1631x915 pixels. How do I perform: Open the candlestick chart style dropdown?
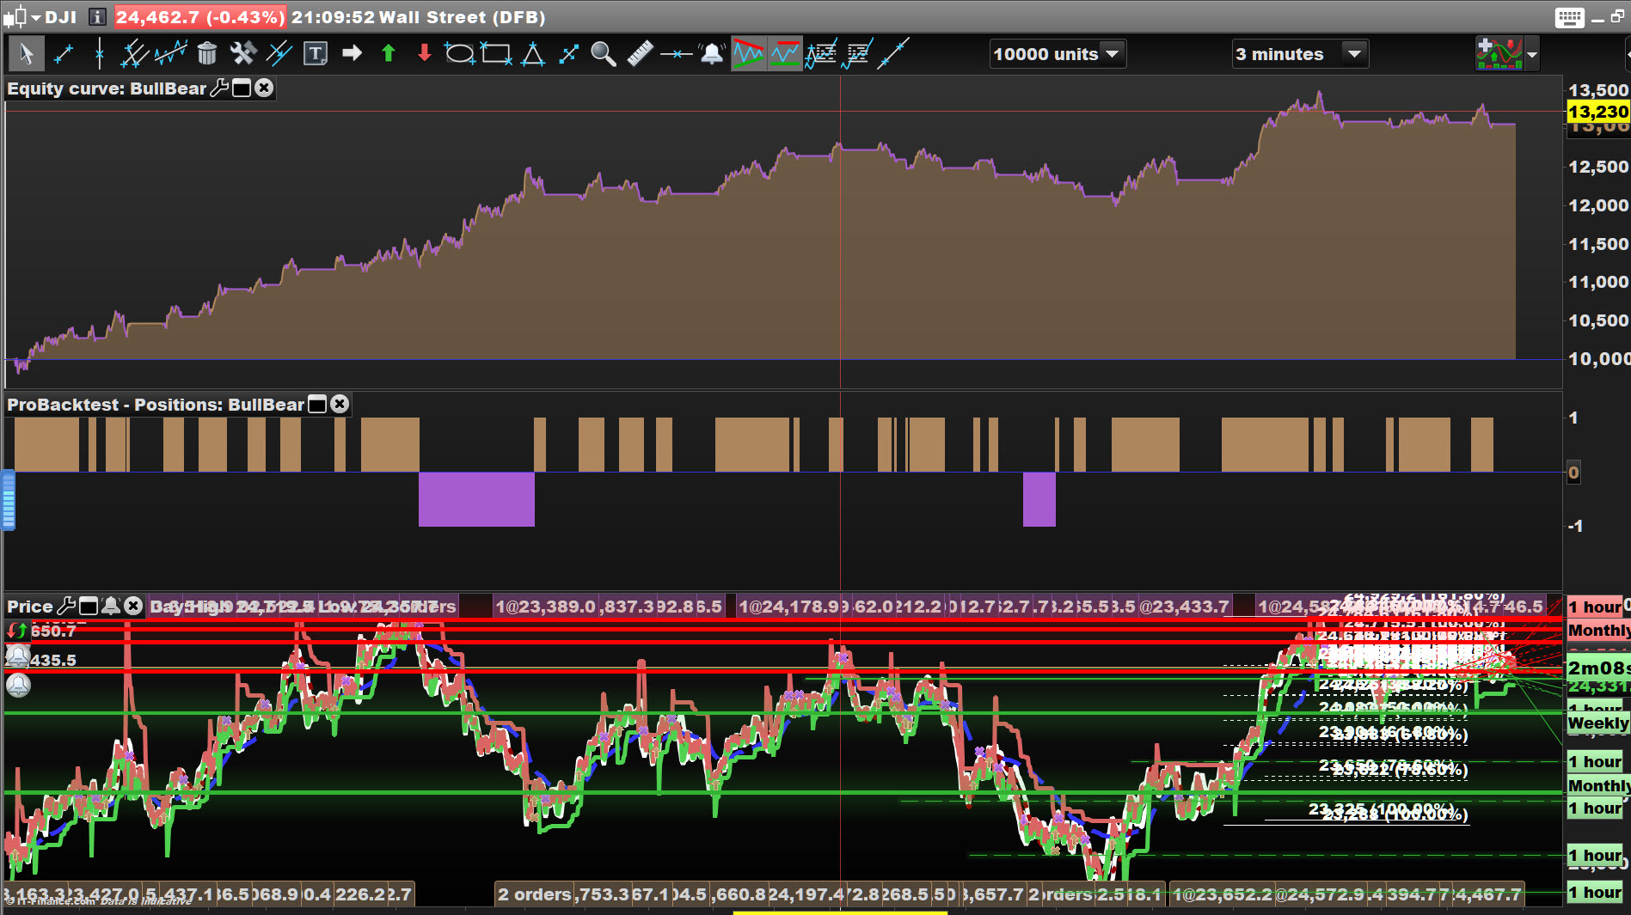point(22,17)
